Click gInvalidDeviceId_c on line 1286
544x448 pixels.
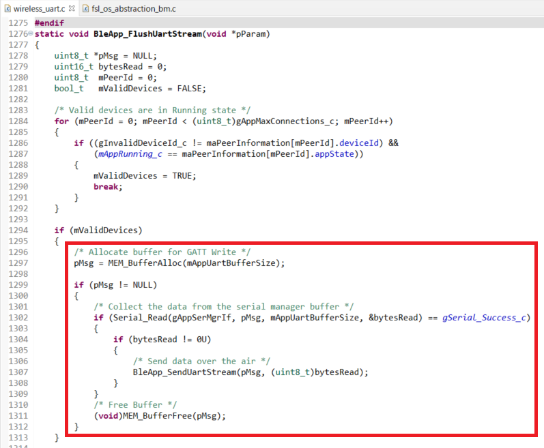143,143
